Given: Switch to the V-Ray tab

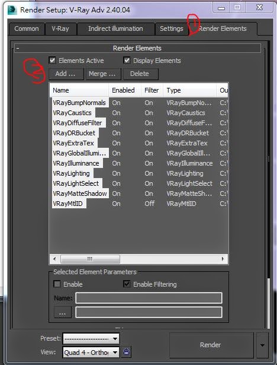Looking at the screenshot, I should 60,28.
